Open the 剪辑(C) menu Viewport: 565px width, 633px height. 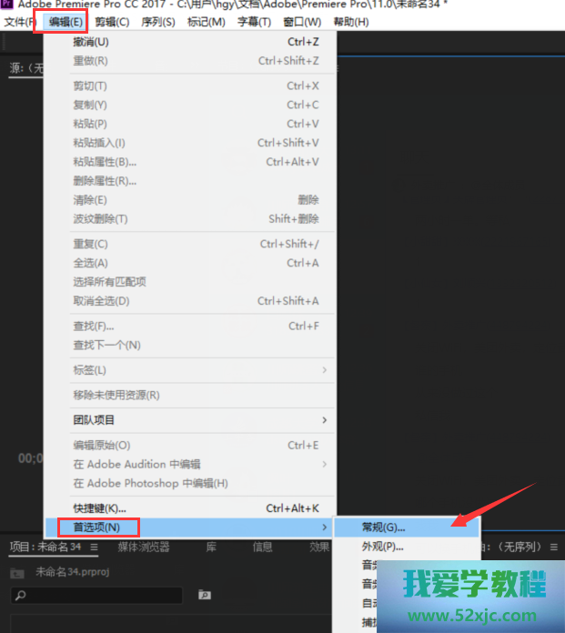pos(112,22)
